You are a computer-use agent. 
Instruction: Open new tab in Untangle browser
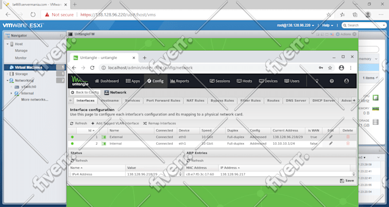[x=145, y=58]
